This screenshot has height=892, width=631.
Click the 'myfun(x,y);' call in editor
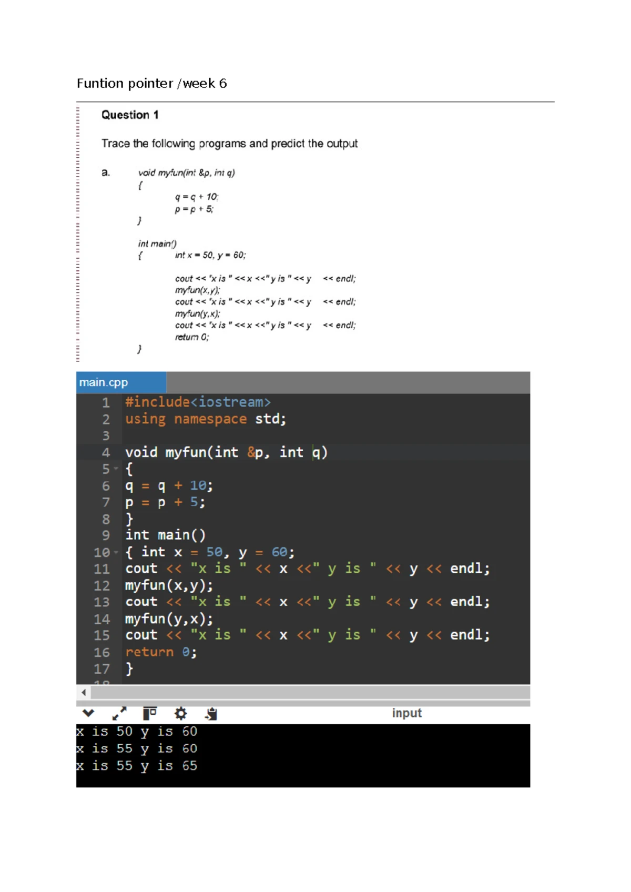pyautogui.click(x=169, y=585)
